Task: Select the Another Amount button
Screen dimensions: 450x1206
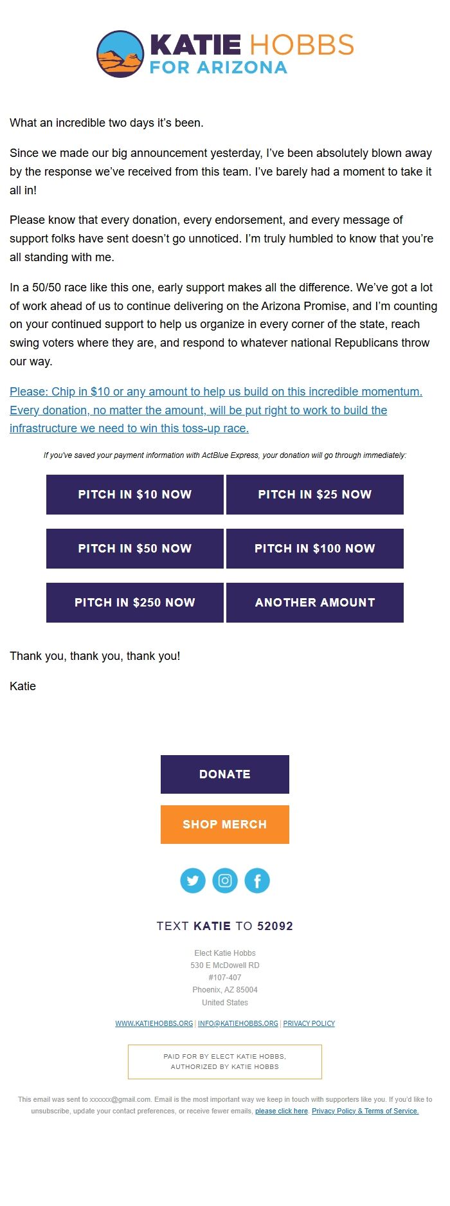Action: (315, 603)
